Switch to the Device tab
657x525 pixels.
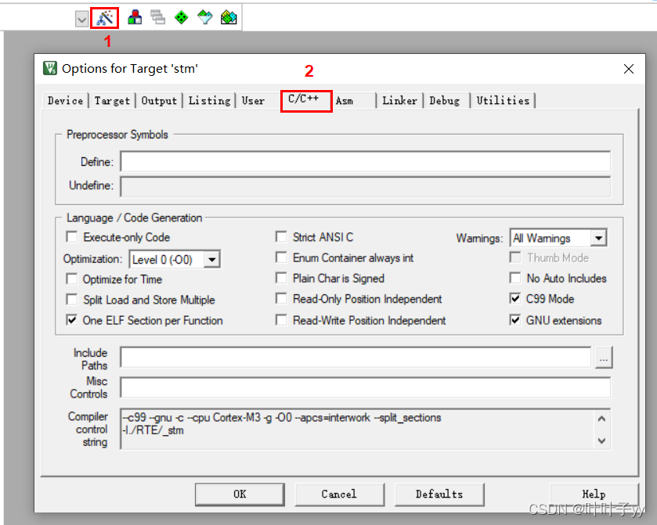pyautogui.click(x=65, y=101)
